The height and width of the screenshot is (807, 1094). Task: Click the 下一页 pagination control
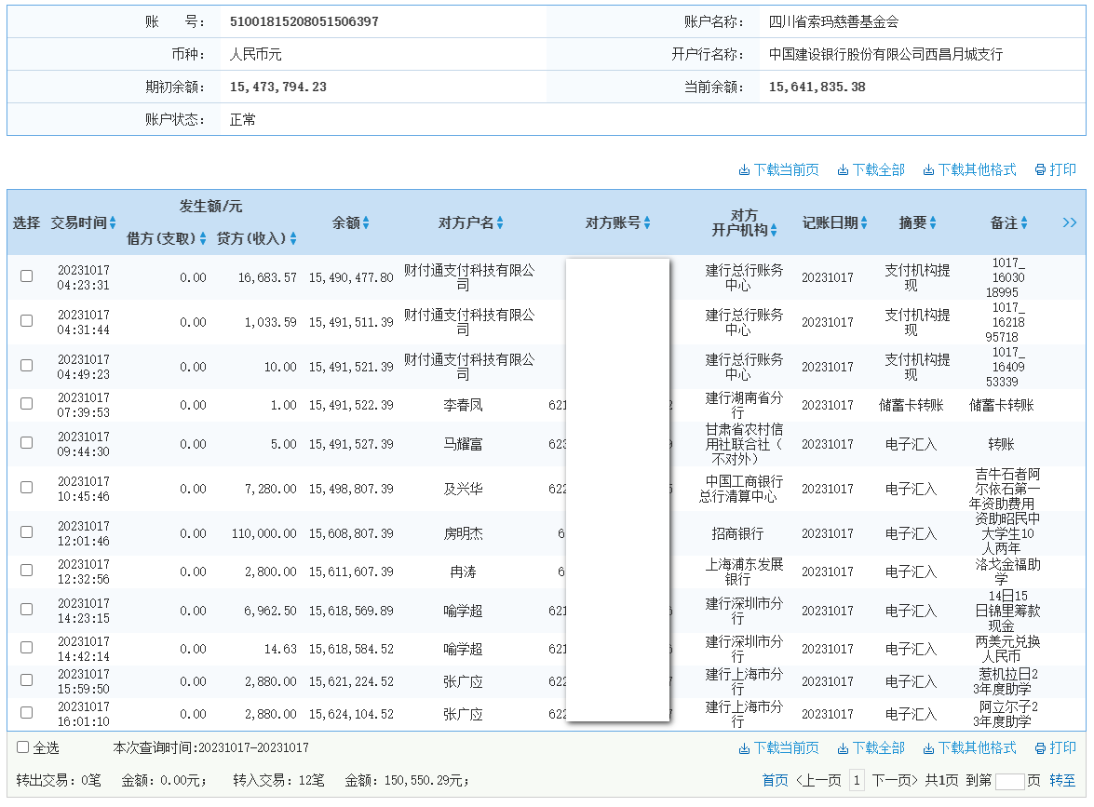tap(892, 781)
